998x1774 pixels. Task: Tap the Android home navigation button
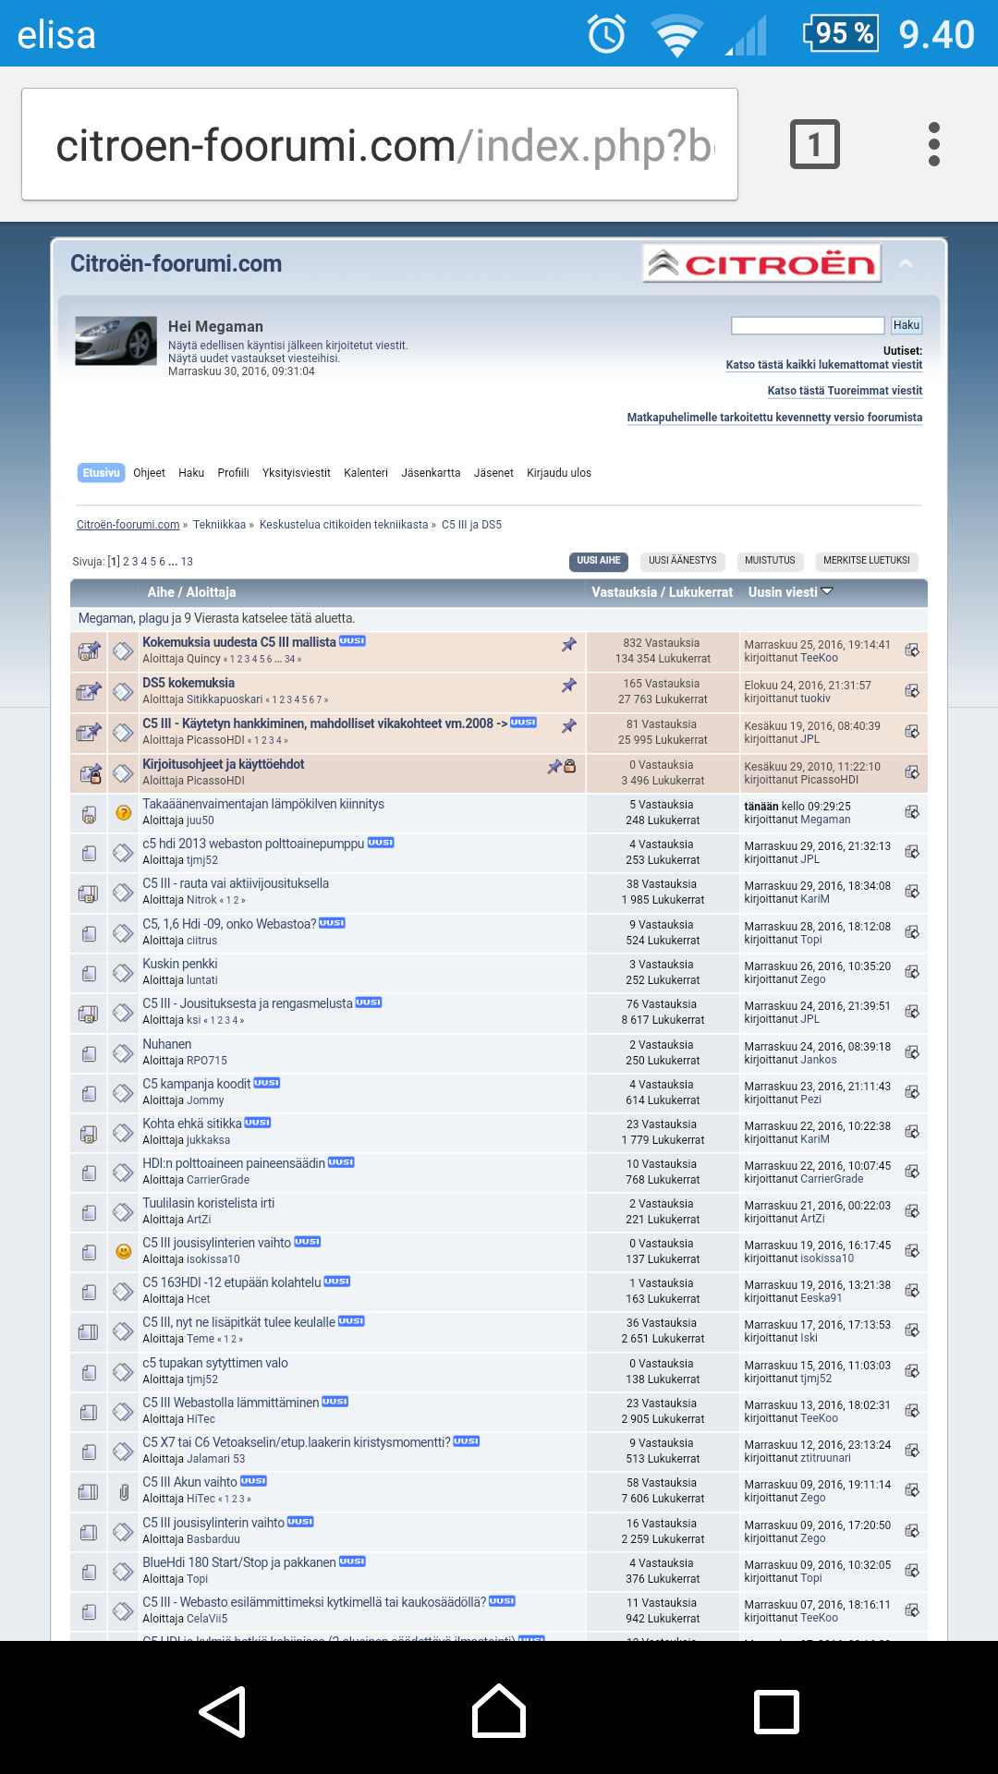pos(499,1711)
